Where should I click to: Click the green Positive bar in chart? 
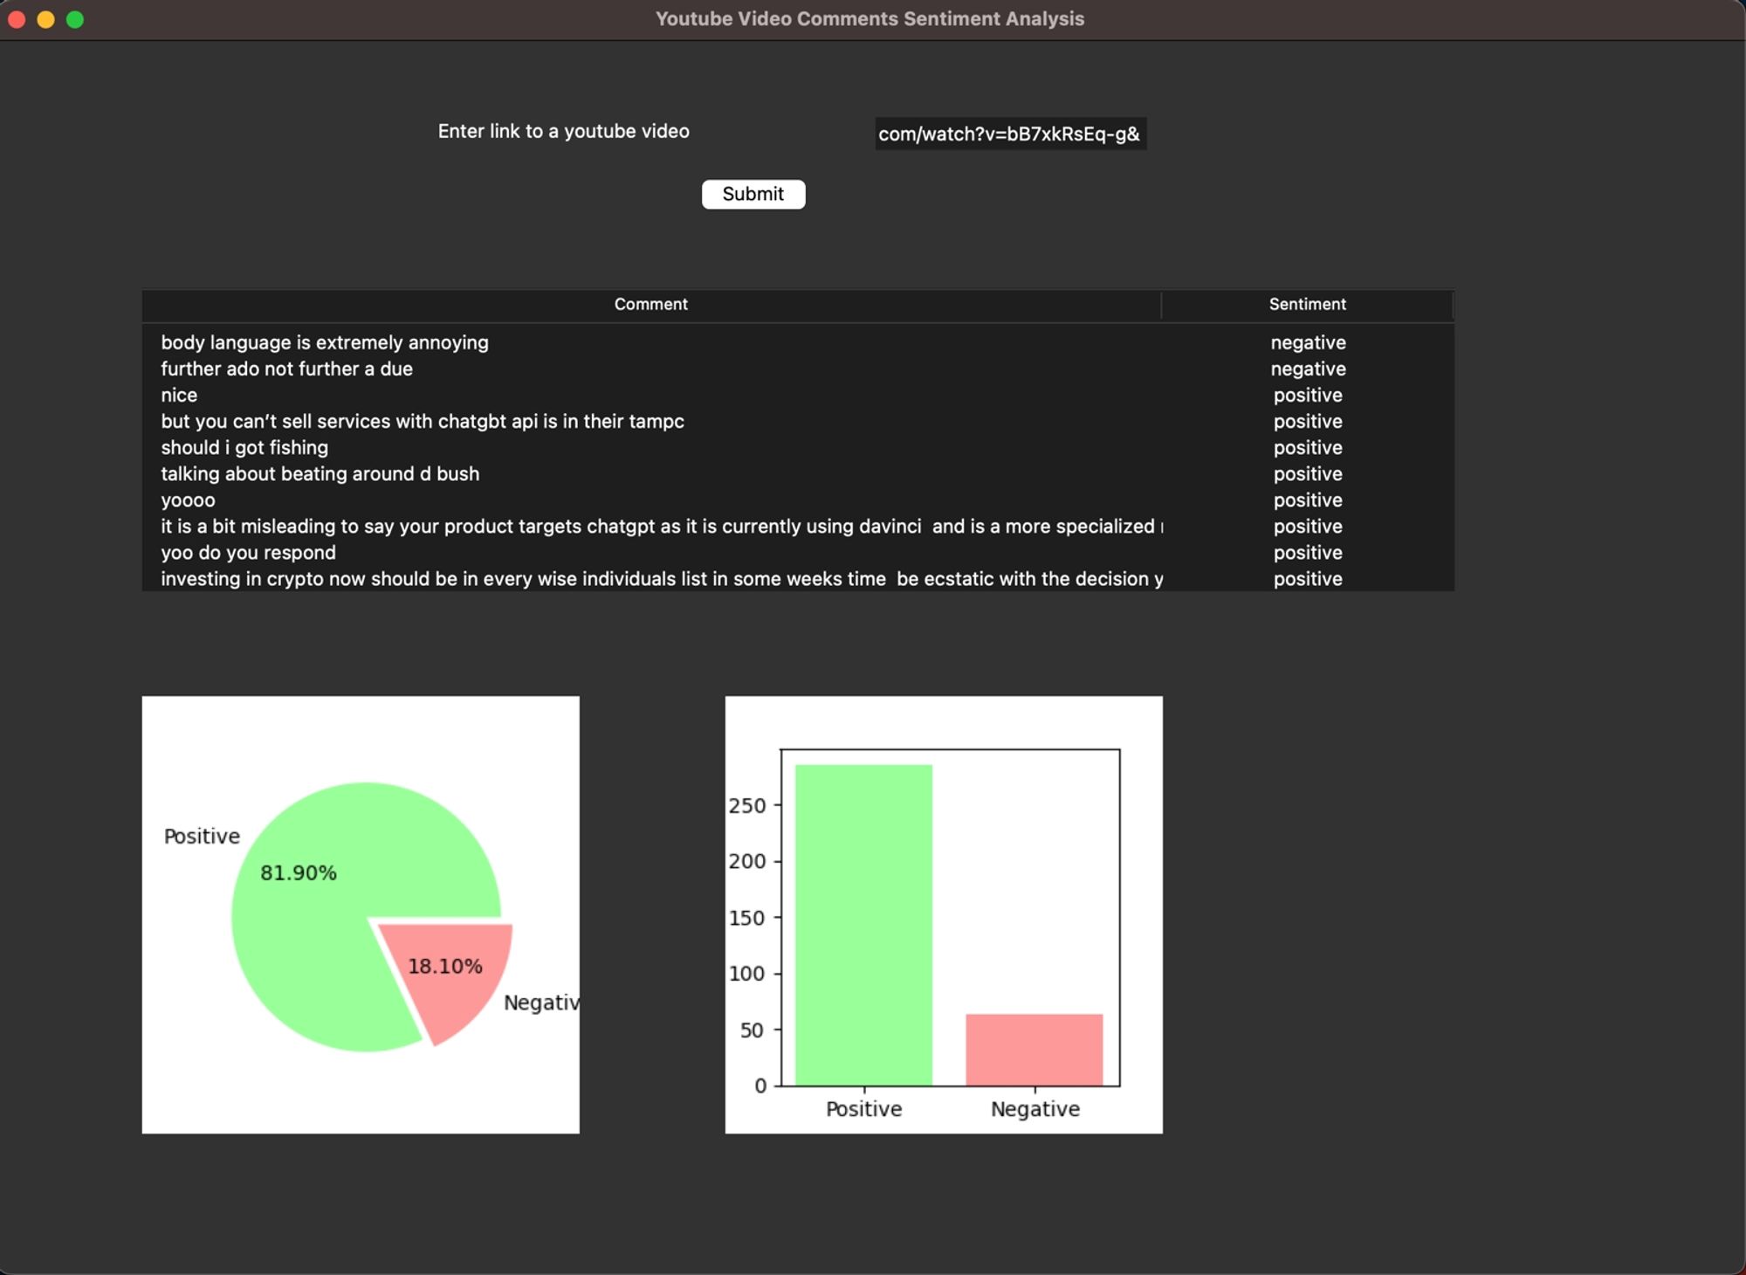pos(863,926)
